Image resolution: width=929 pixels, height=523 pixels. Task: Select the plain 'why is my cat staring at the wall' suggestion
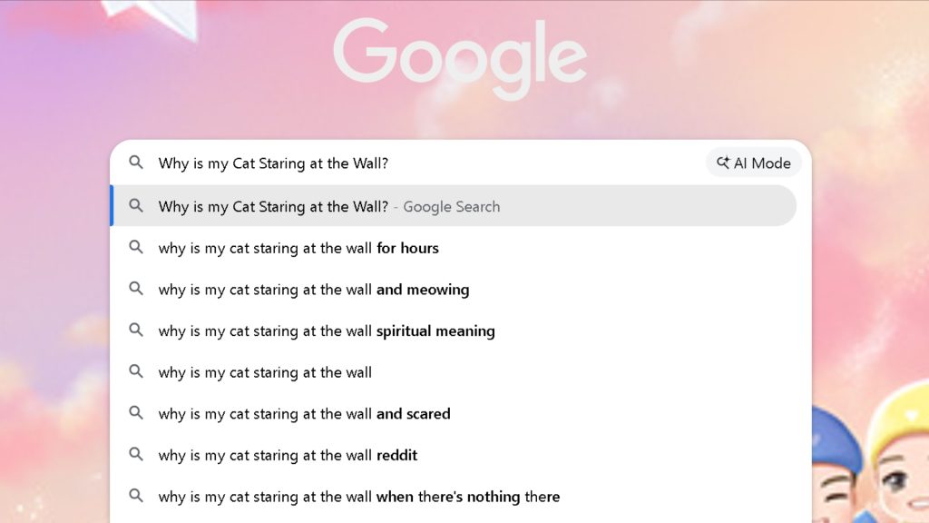coord(265,372)
